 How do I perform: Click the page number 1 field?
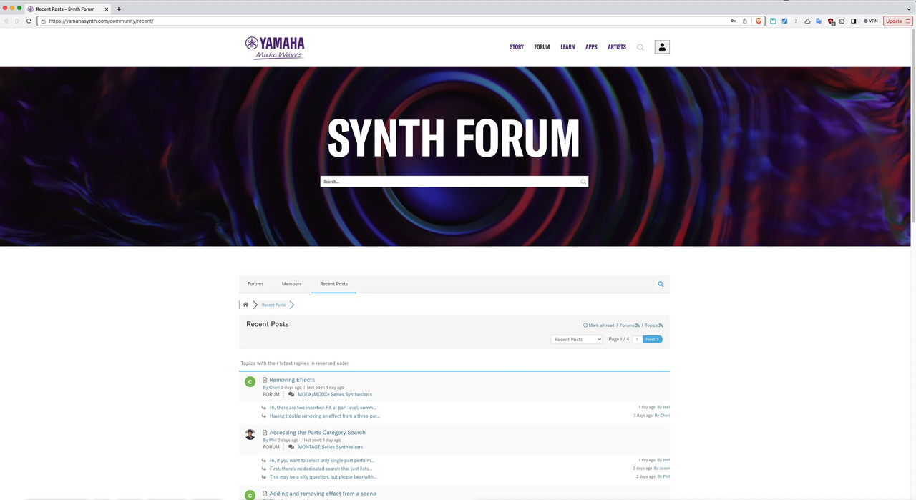click(636, 339)
